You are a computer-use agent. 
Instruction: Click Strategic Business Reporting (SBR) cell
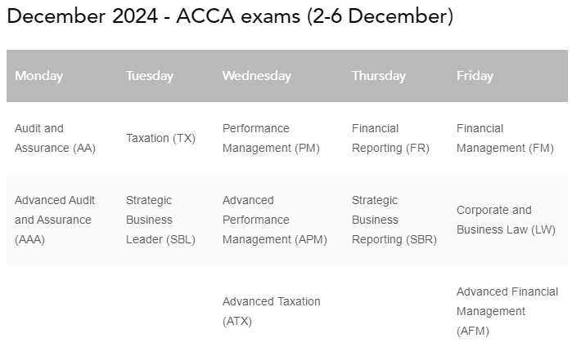tap(394, 220)
